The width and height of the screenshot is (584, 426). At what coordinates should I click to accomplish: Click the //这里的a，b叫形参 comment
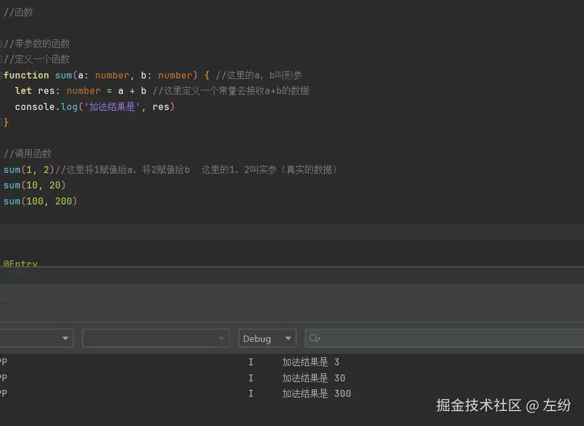(259, 75)
